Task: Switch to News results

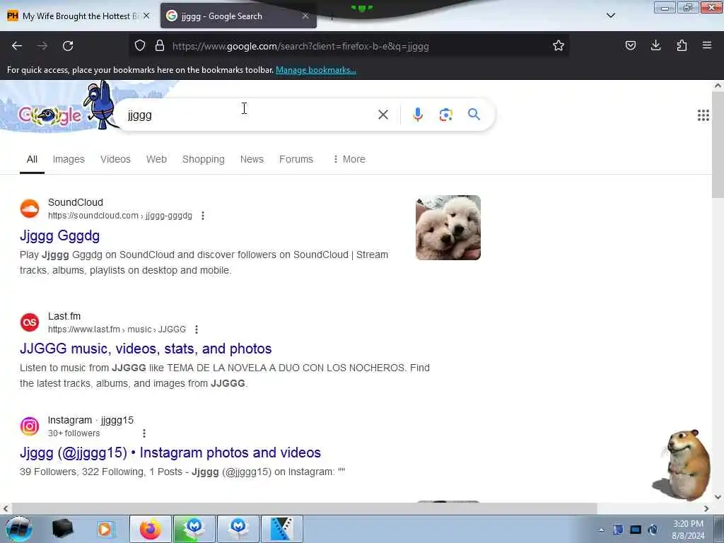Action: [x=252, y=159]
